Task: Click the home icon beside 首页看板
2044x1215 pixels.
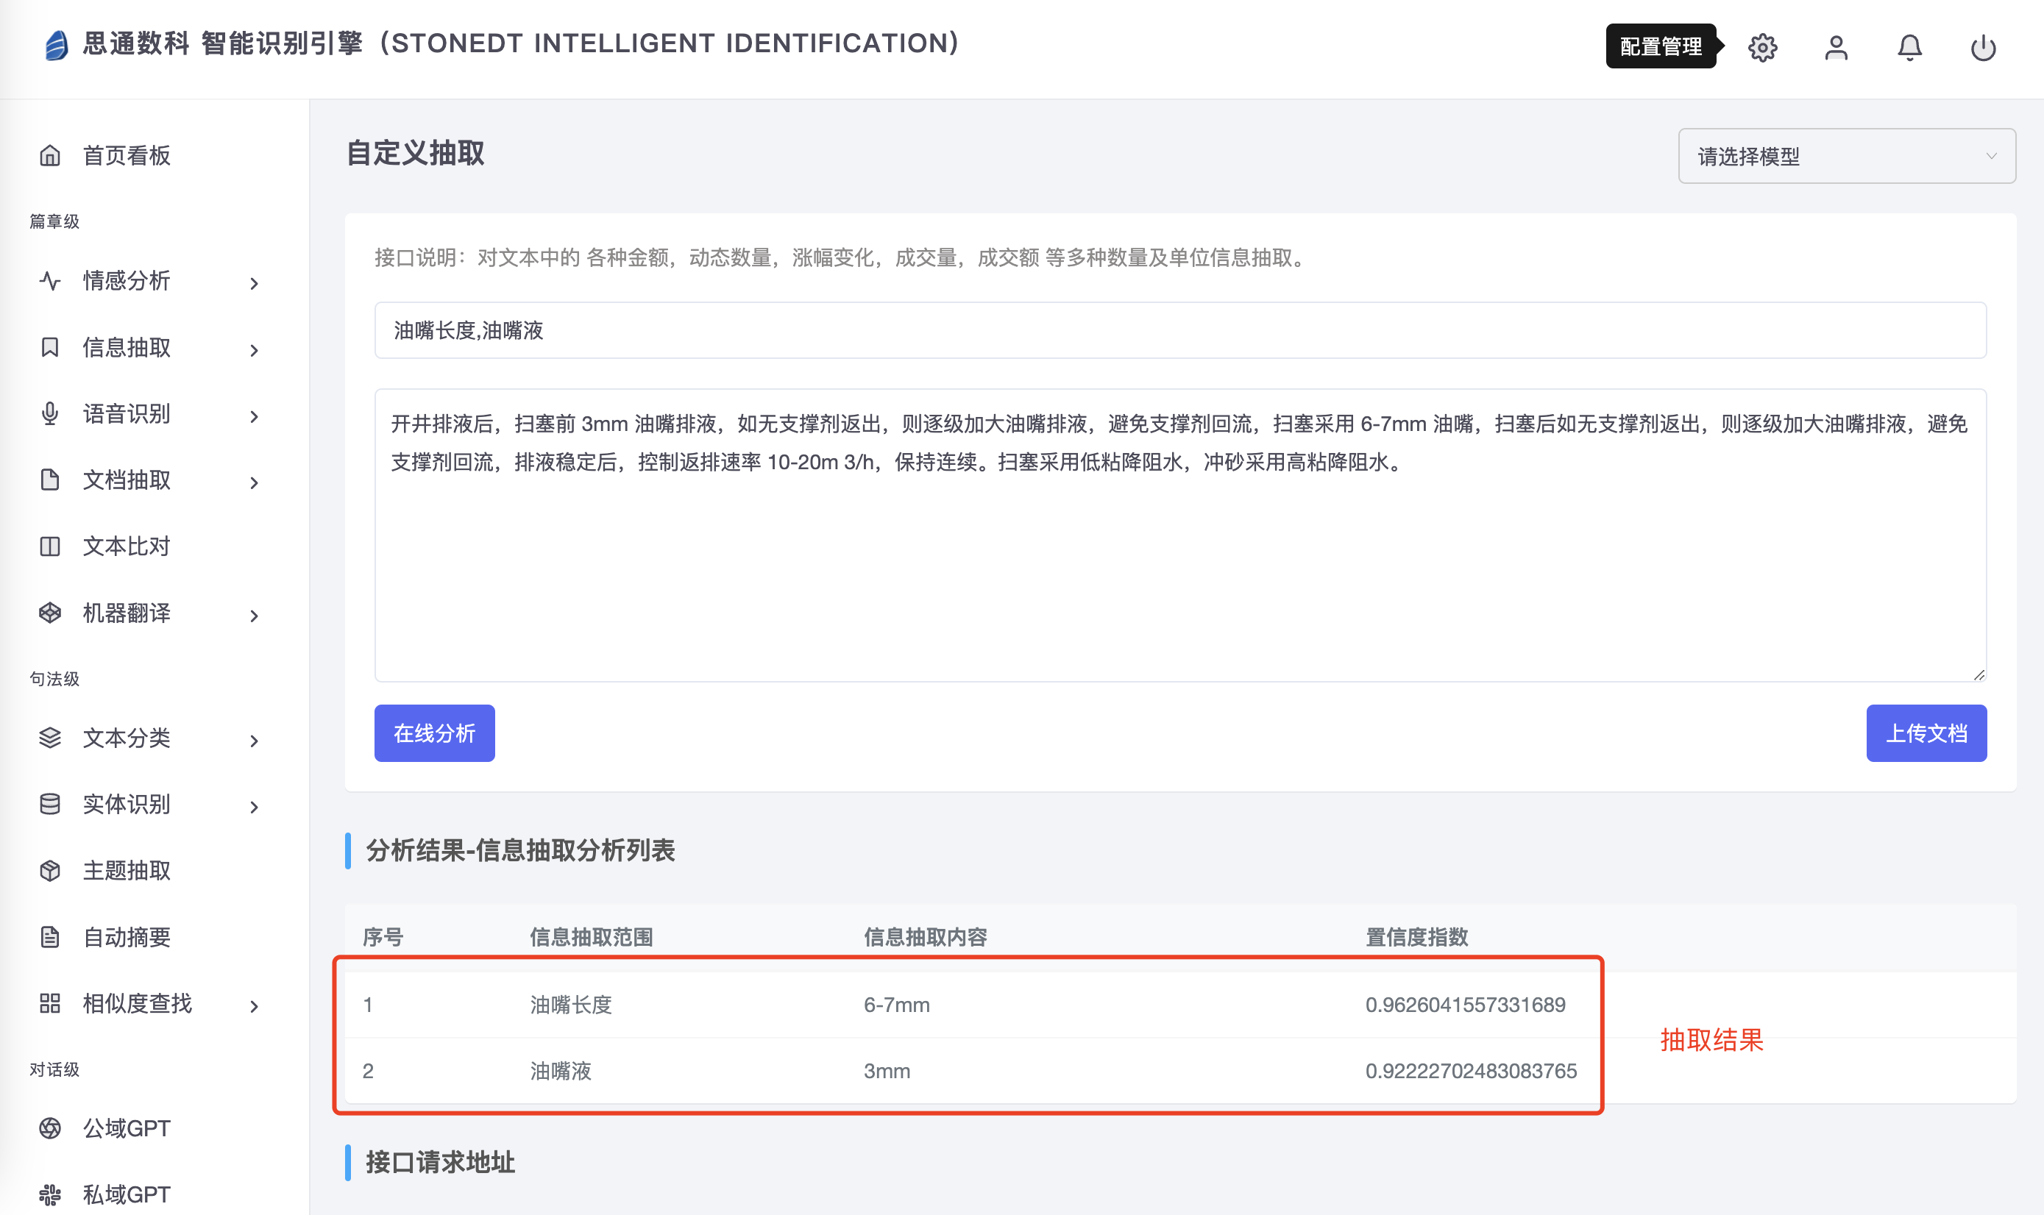Action: tap(50, 154)
